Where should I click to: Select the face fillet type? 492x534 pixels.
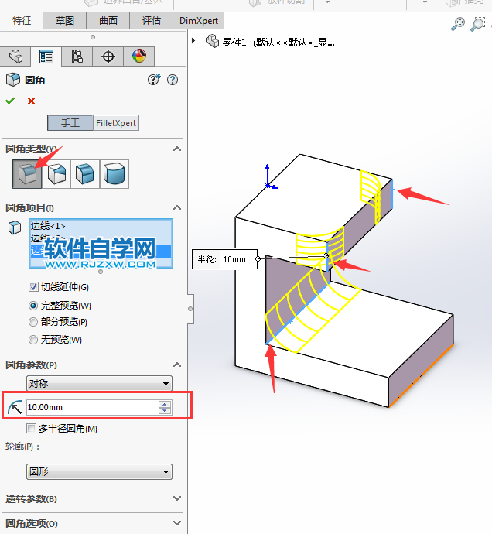pyautogui.click(x=85, y=173)
